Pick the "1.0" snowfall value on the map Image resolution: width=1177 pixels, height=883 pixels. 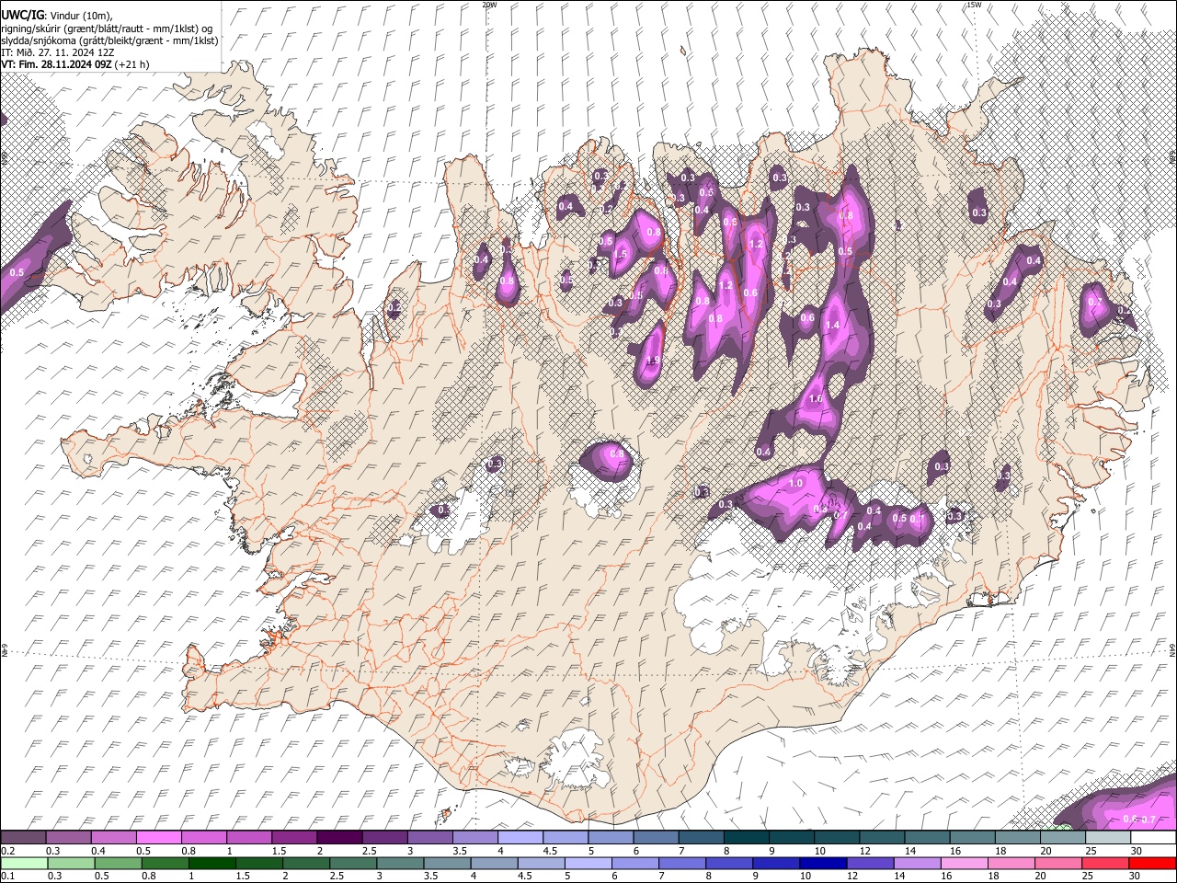coord(796,483)
